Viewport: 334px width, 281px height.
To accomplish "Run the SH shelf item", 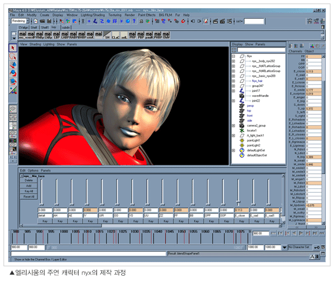I will pyautogui.click(x=107, y=35).
